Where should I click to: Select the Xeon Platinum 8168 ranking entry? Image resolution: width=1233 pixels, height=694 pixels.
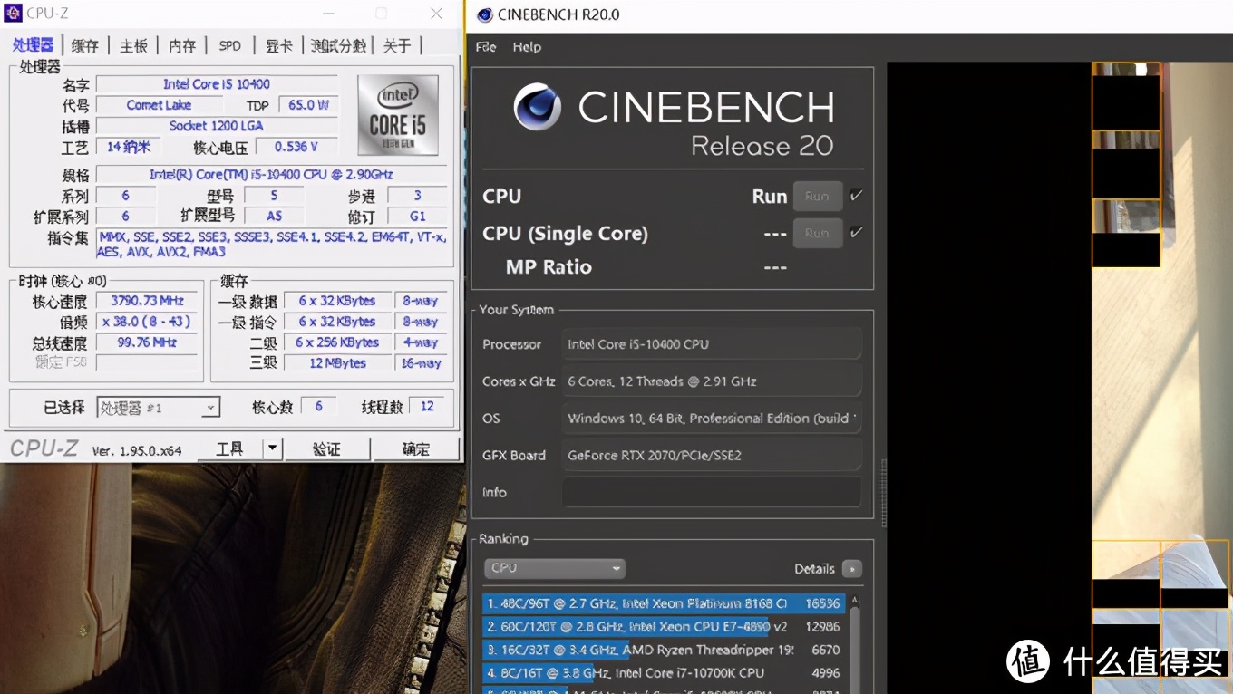[664, 603]
